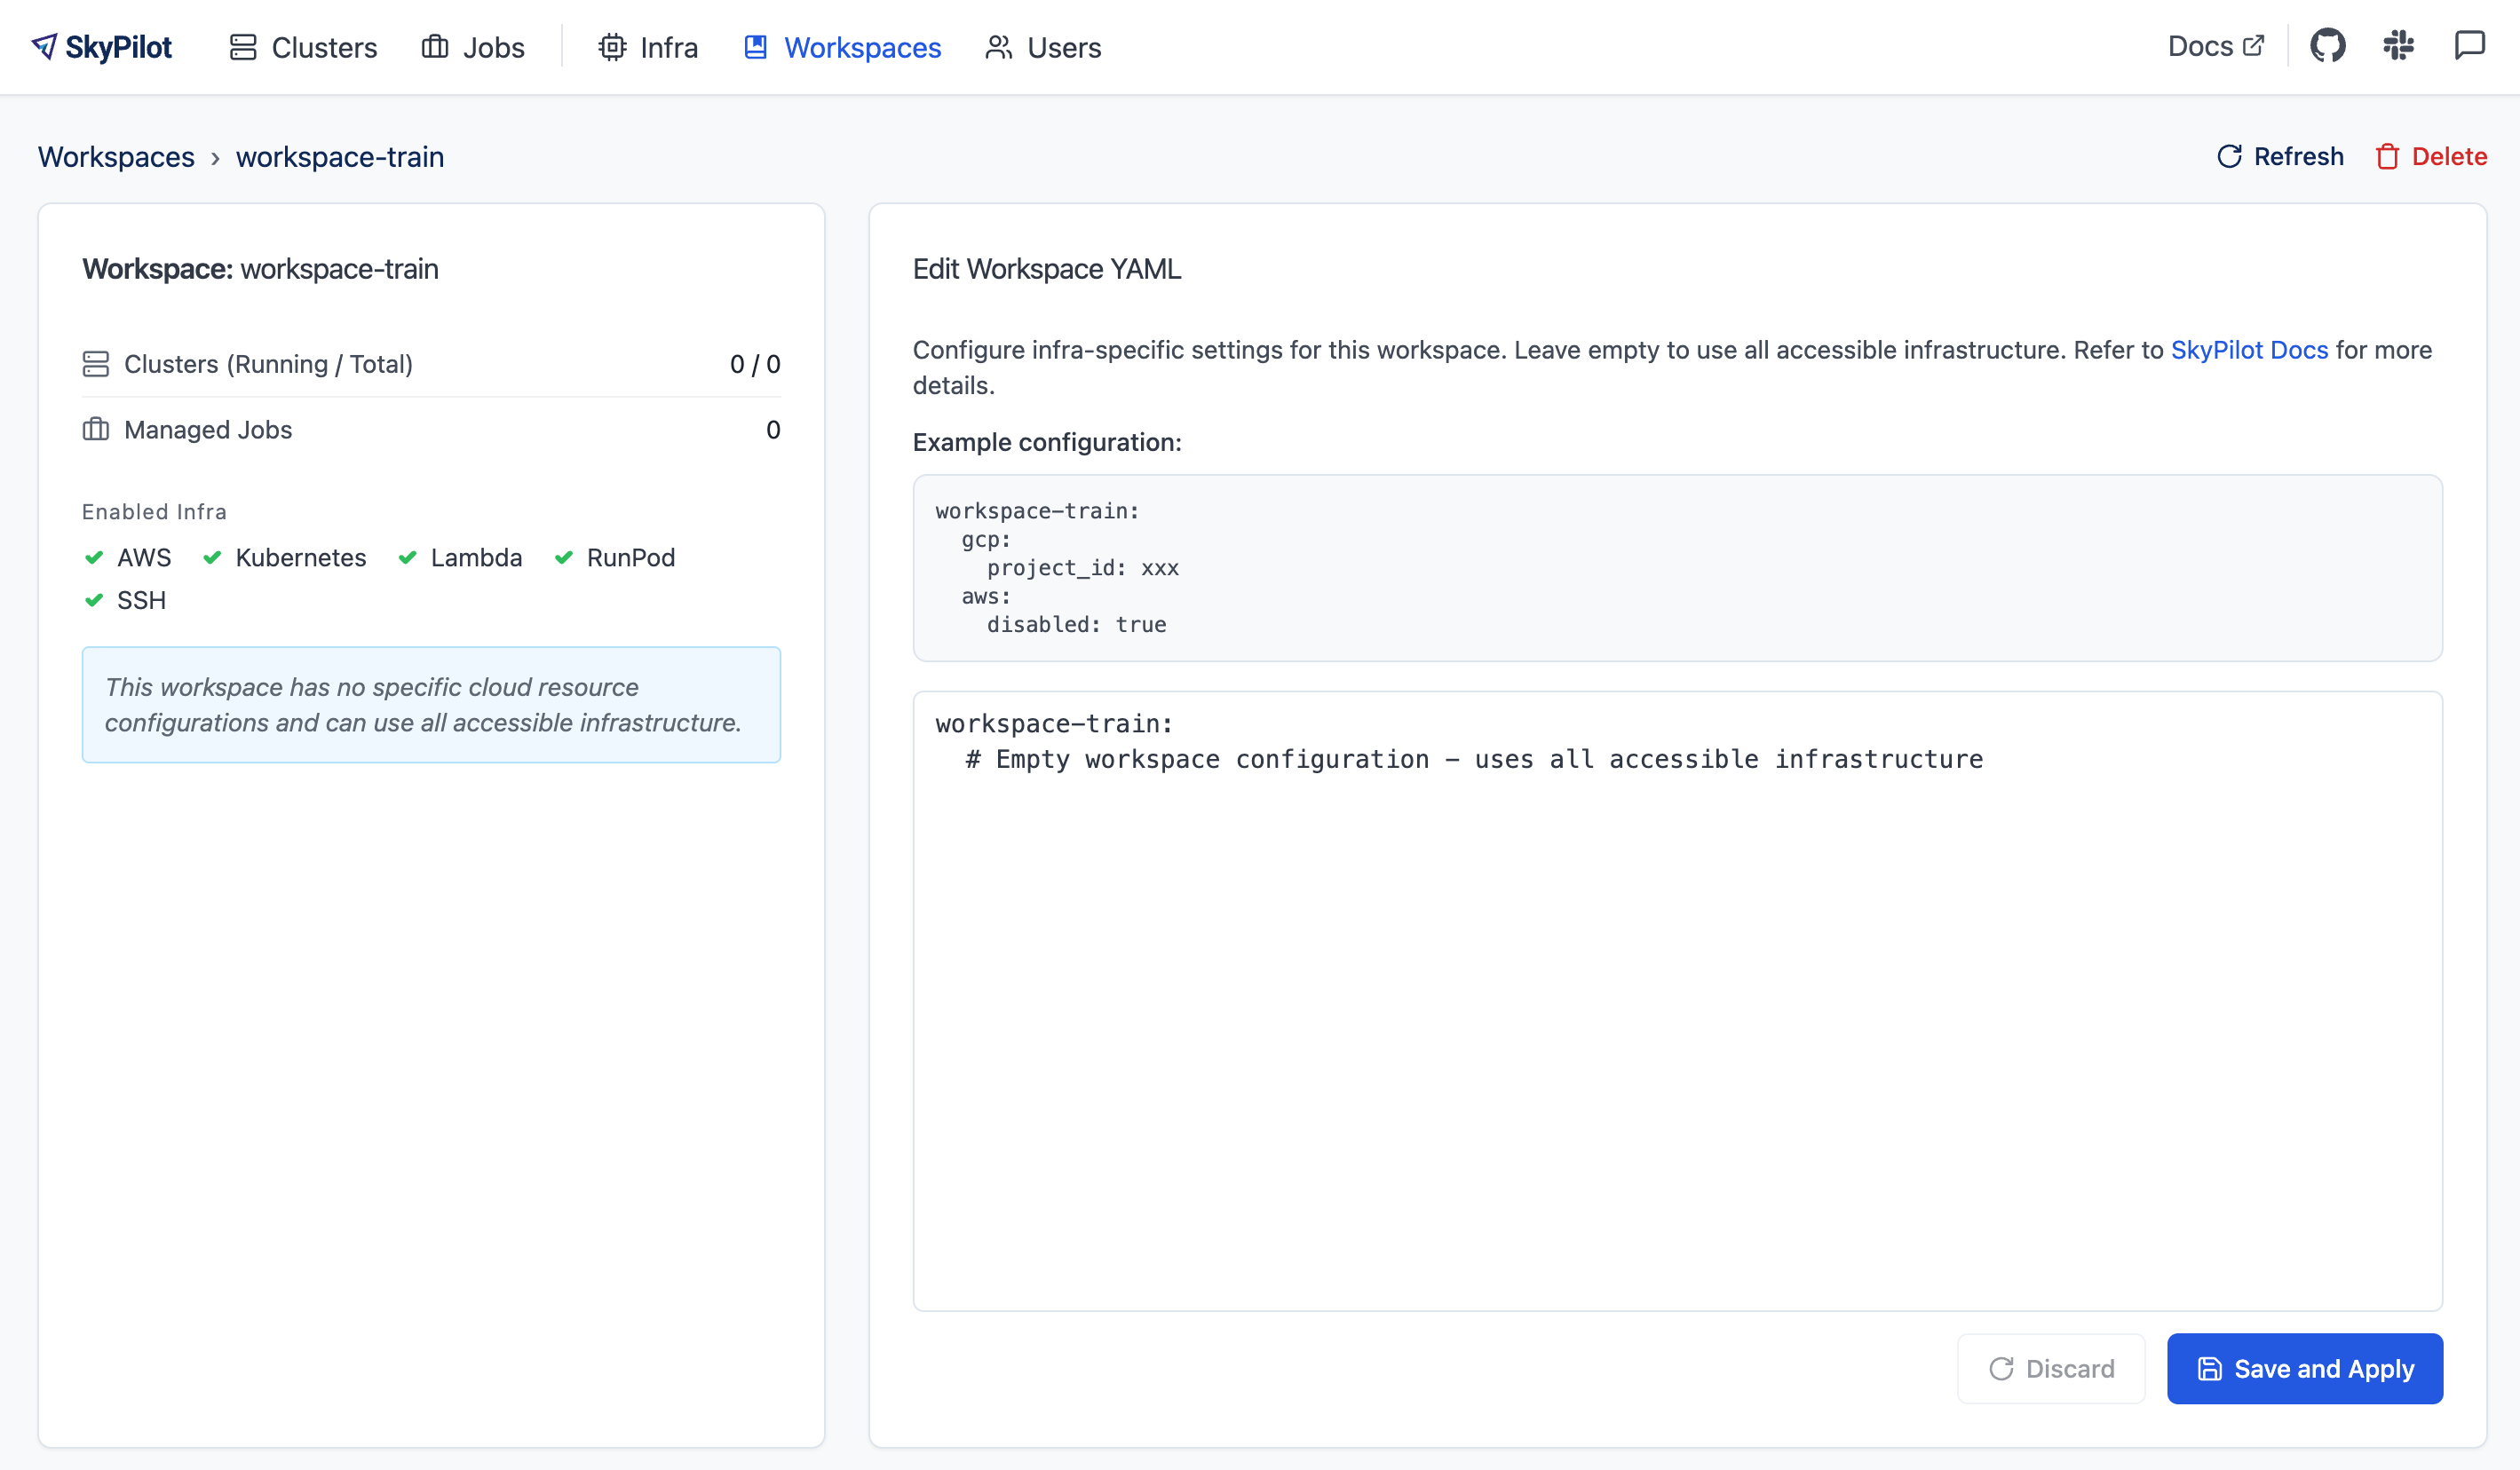Screen dimensions: 2520x1470
Task: Click the 'disabled: true' example line
Action: 1076,624
